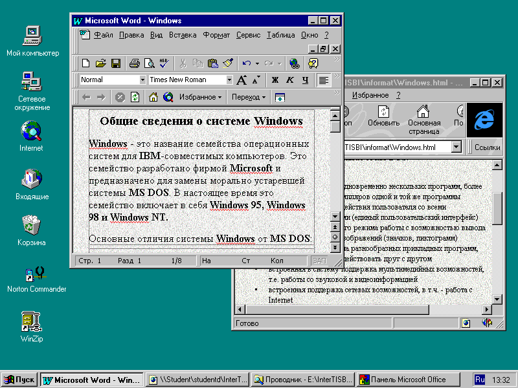Open the Формат menu in Word
518x388 pixels.
click(x=216, y=35)
